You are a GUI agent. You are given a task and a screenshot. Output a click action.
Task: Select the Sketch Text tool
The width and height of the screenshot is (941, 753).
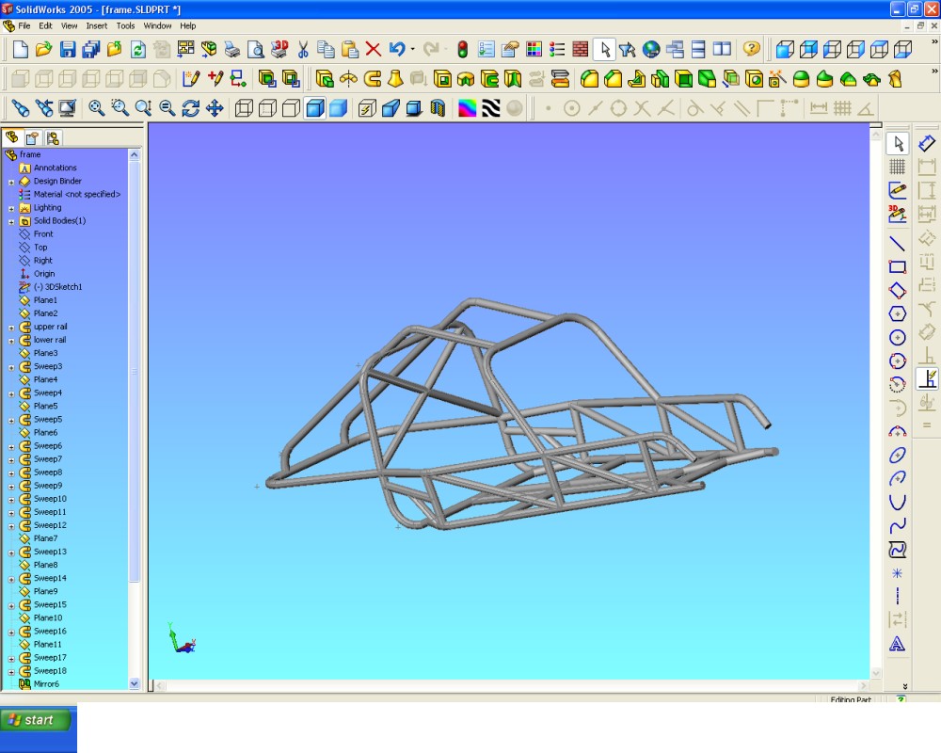coord(898,645)
